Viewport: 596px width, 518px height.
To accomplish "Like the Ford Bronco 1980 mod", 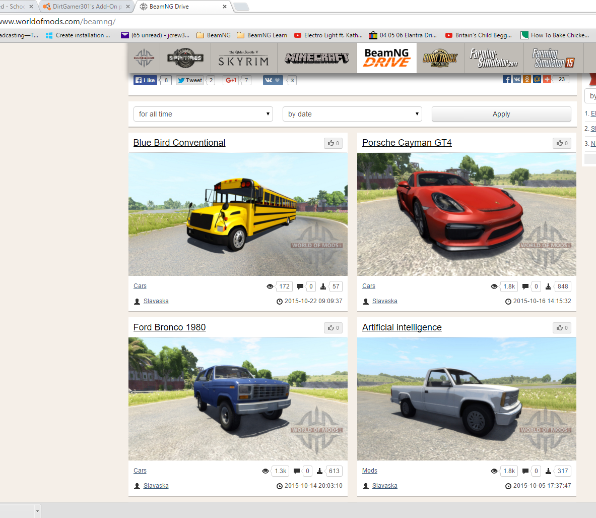I will click(334, 328).
